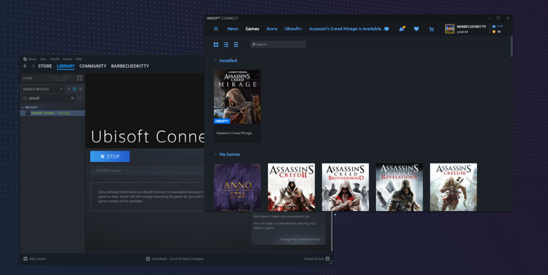
Task: Open News tab in Ubisoft Connect
Action: tap(233, 29)
